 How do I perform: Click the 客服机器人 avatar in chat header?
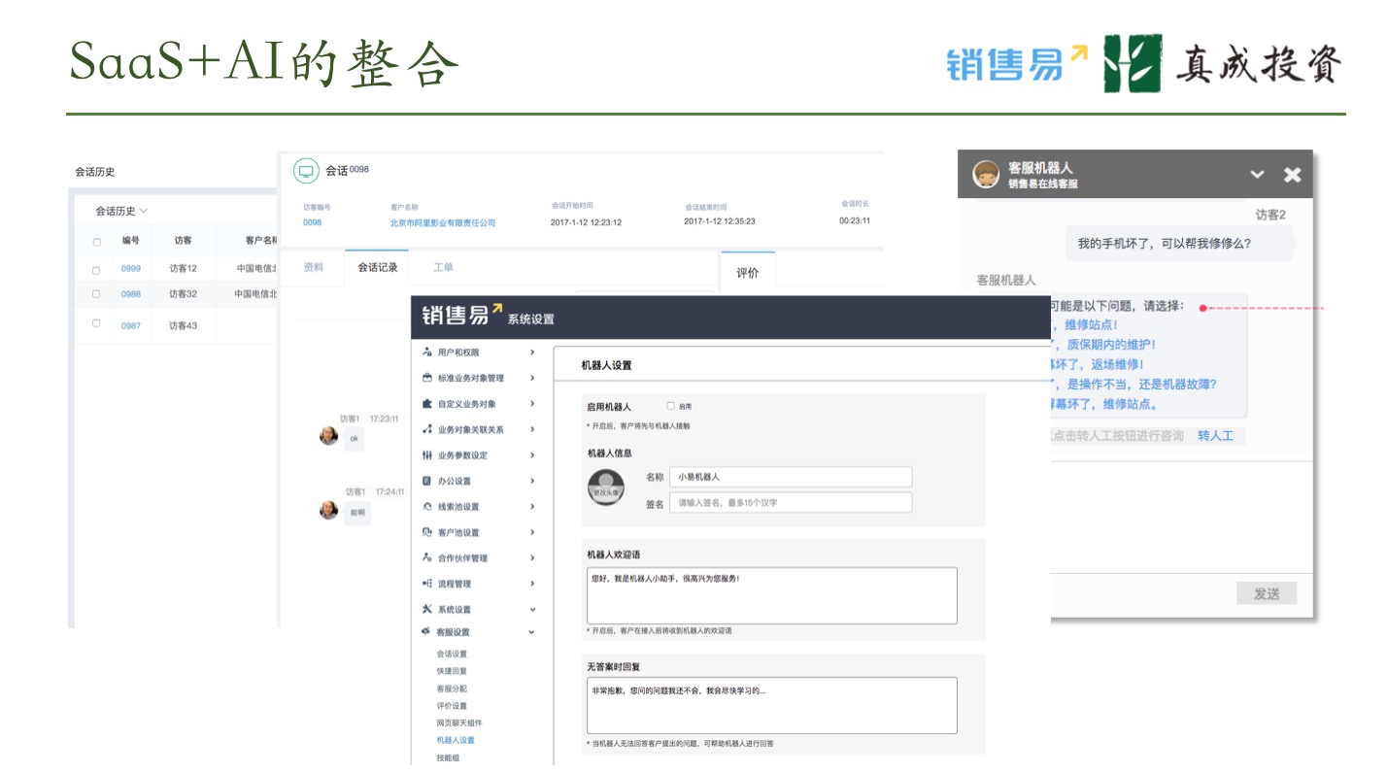(x=987, y=175)
